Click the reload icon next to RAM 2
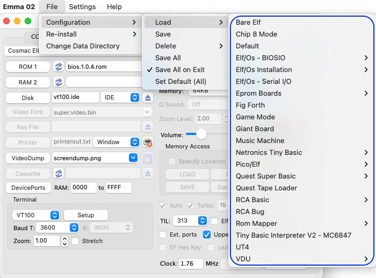The height and width of the screenshot is (278, 376). click(x=59, y=82)
